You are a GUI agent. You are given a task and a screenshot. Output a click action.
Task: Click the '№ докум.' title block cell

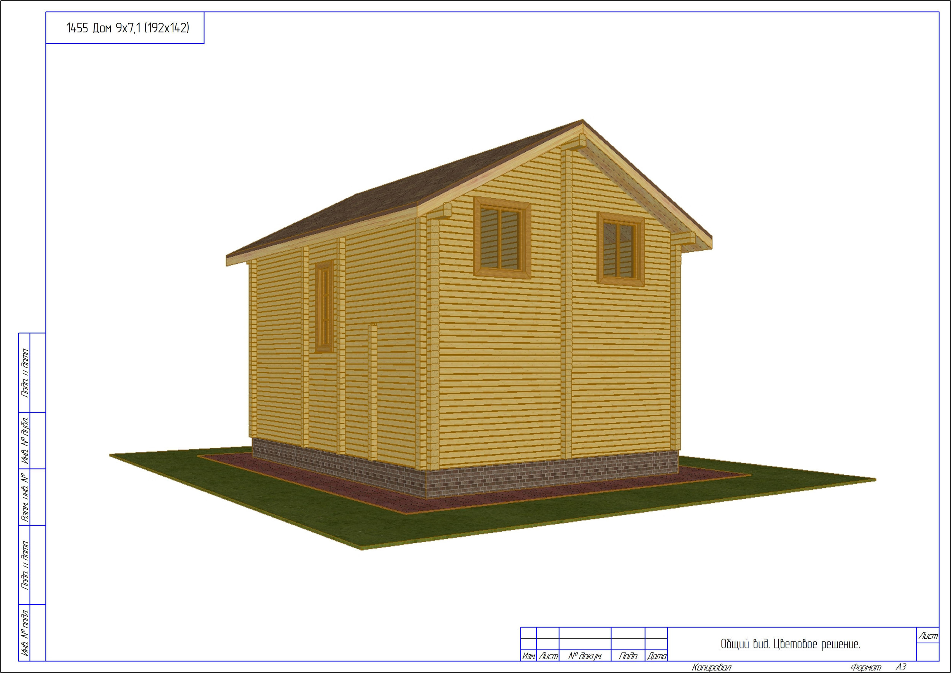(585, 656)
